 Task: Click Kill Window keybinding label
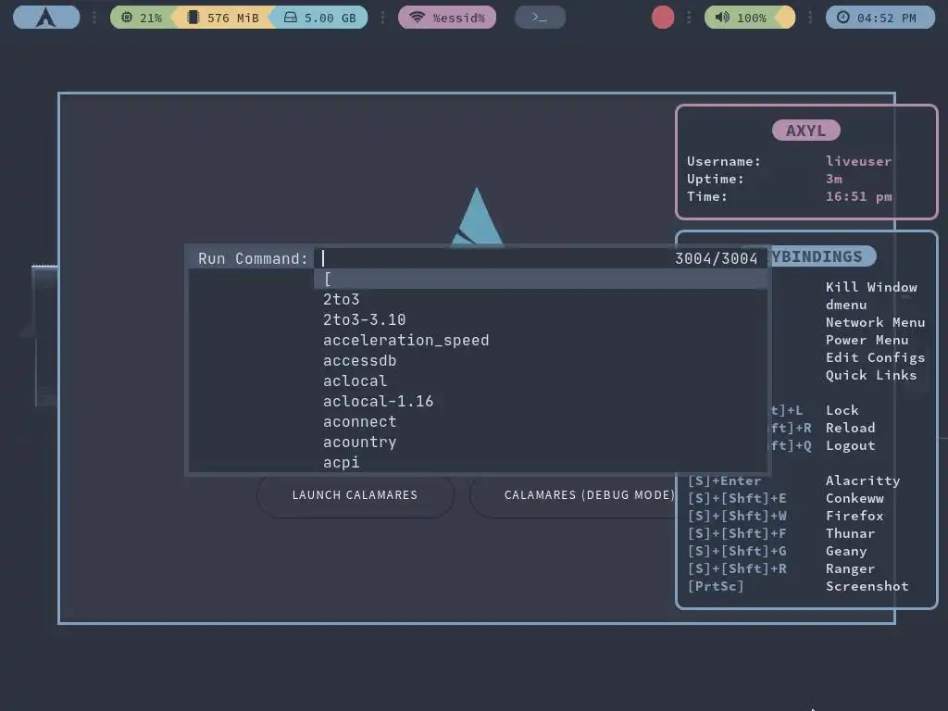(x=871, y=287)
